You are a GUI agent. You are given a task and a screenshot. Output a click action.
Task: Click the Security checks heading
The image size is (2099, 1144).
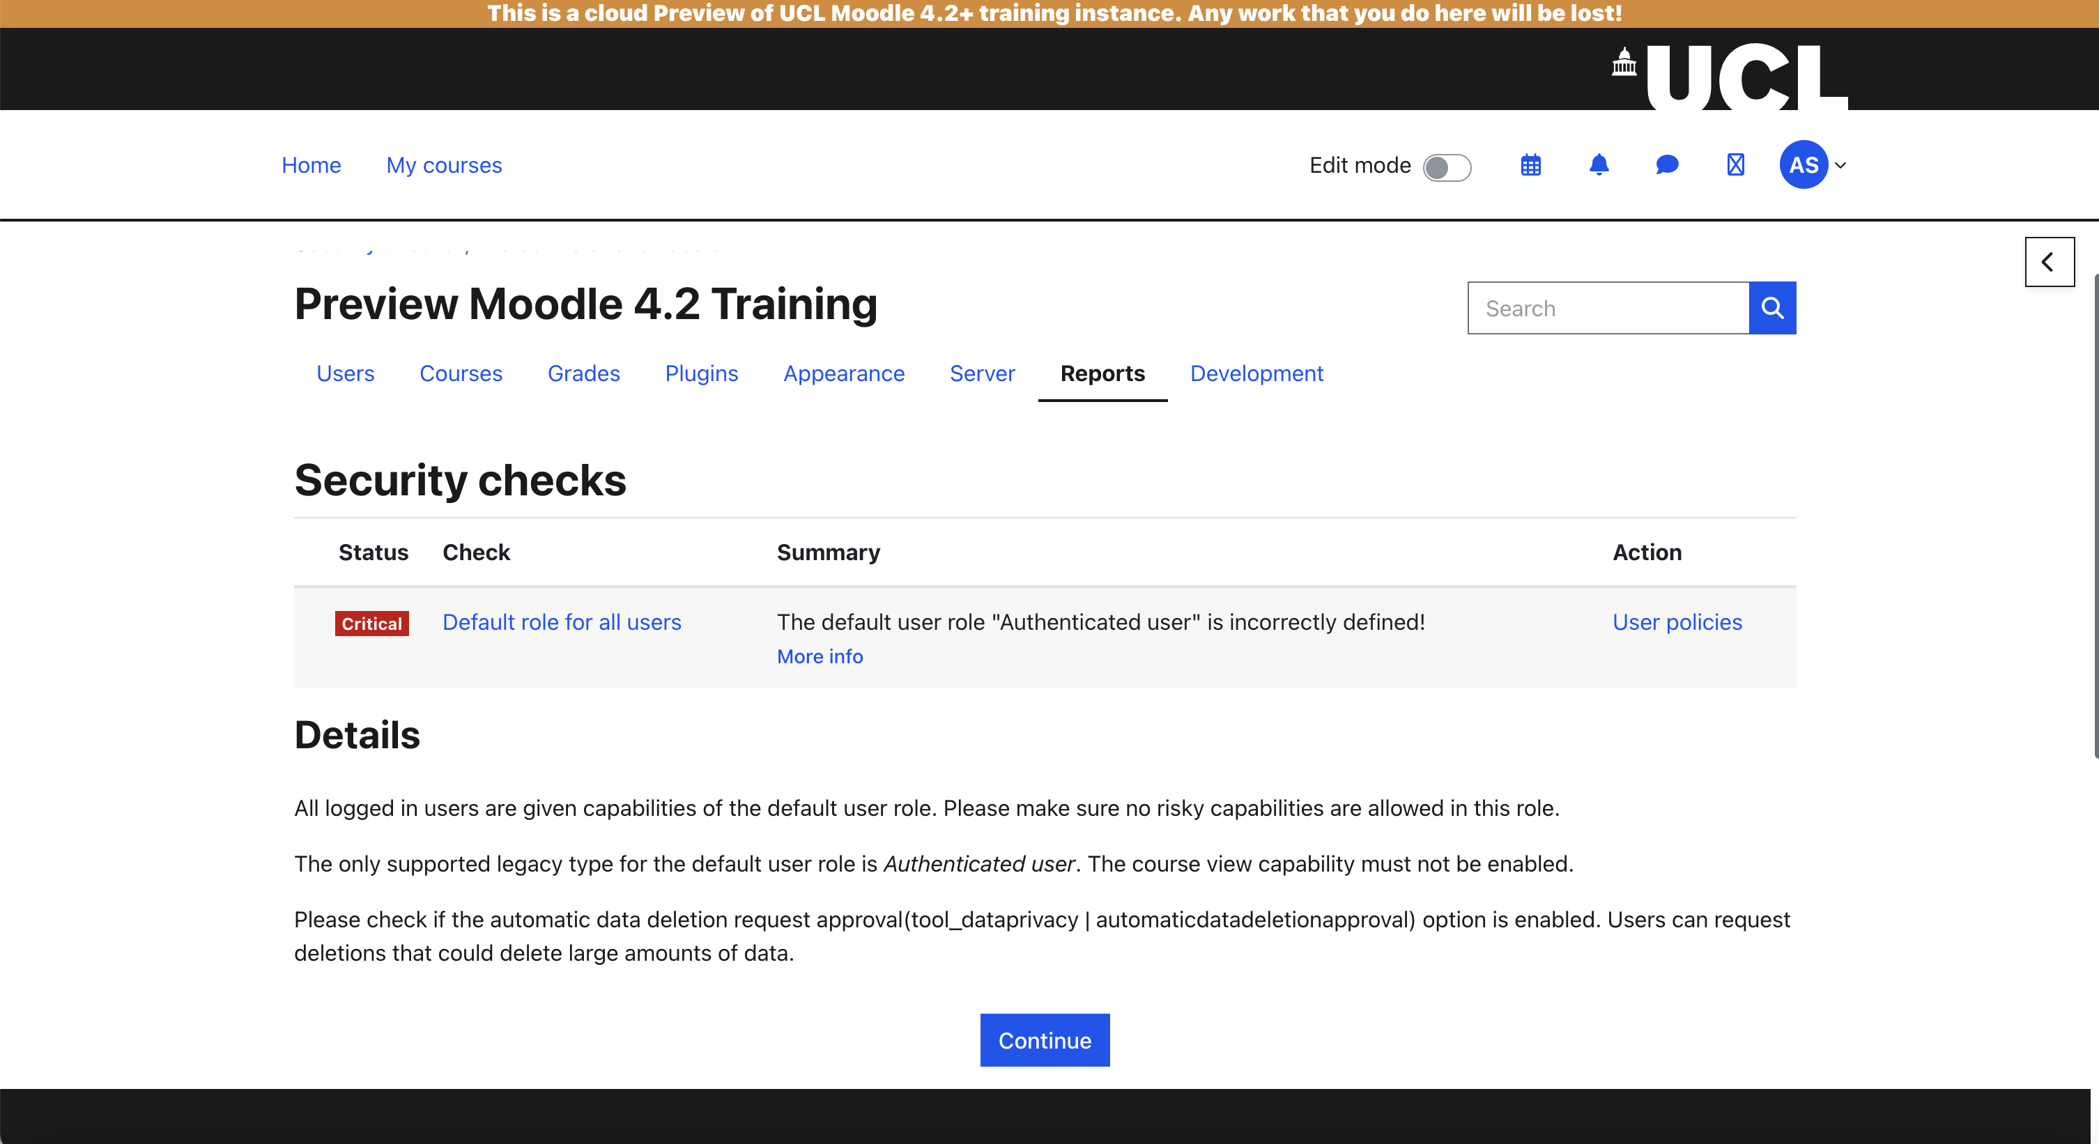pos(461,480)
